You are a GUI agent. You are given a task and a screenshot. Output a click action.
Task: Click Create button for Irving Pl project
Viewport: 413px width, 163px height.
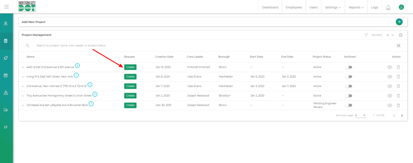pyautogui.click(x=130, y=76)
